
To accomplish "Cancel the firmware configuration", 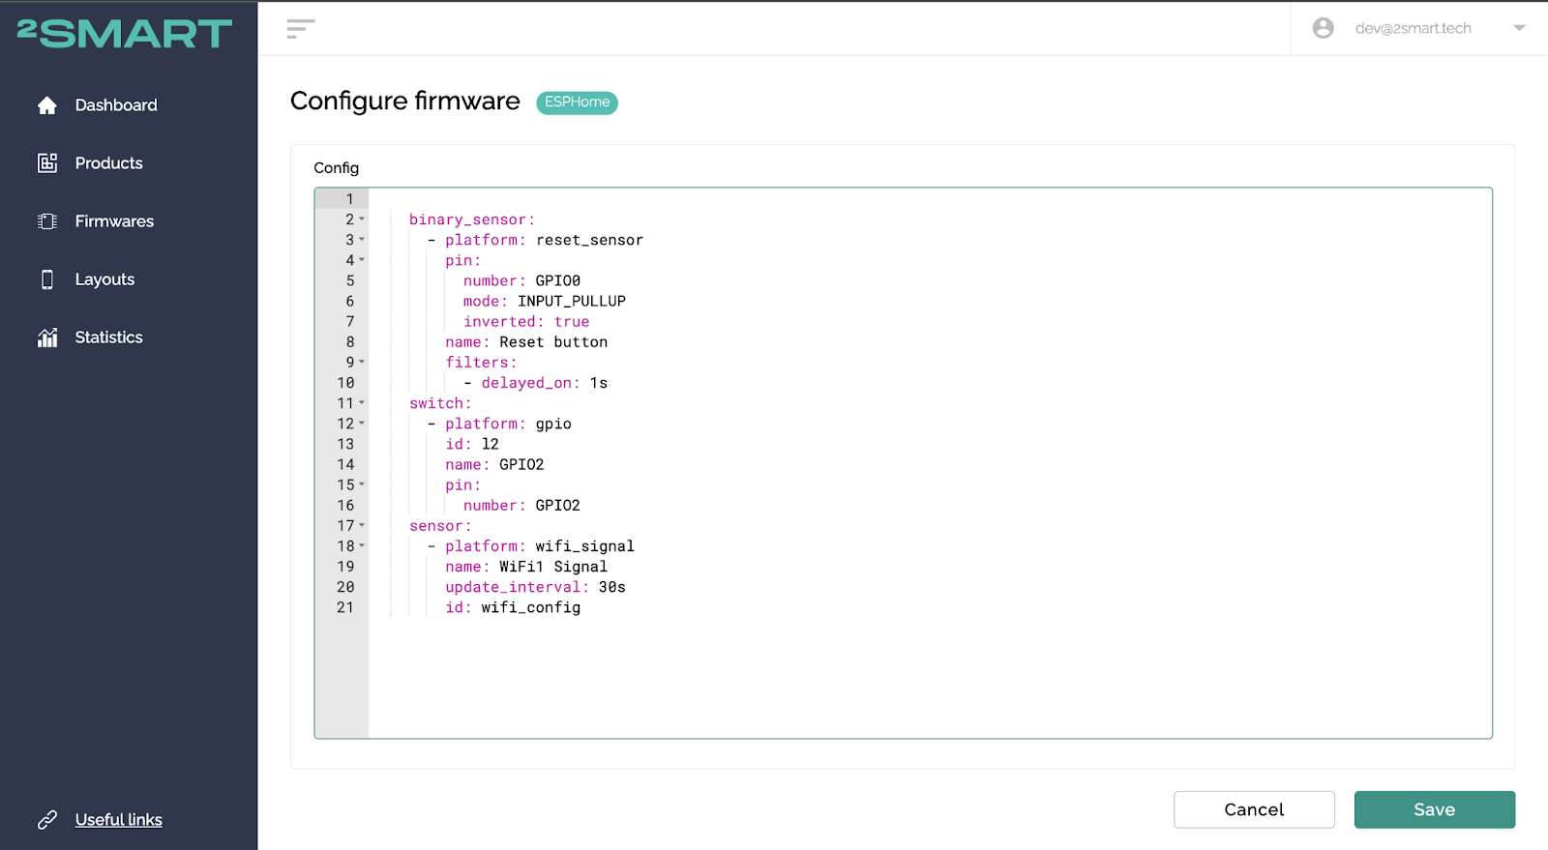I will click(x=1254, y=809).
